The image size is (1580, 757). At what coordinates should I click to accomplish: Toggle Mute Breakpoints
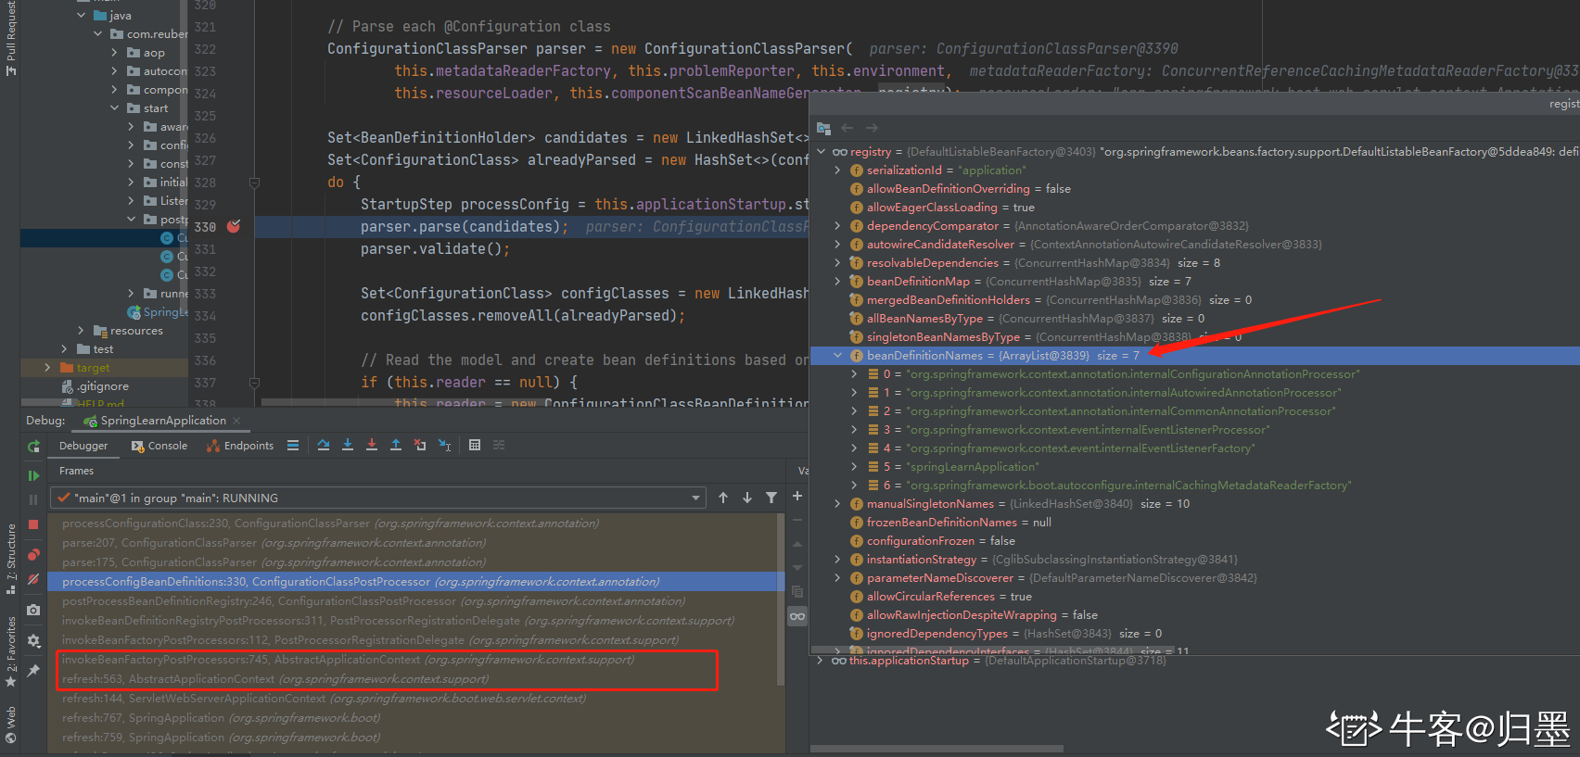pyautogui.click(x=33, y=579)
